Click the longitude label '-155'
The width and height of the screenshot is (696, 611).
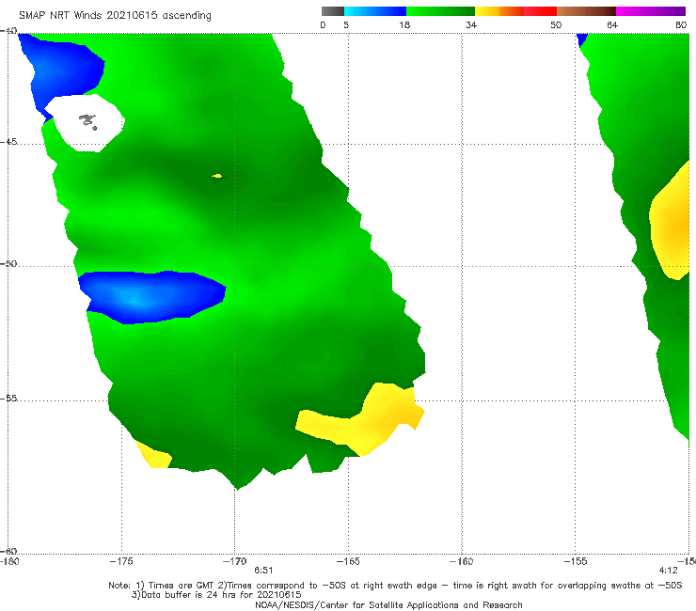(575, 561)
